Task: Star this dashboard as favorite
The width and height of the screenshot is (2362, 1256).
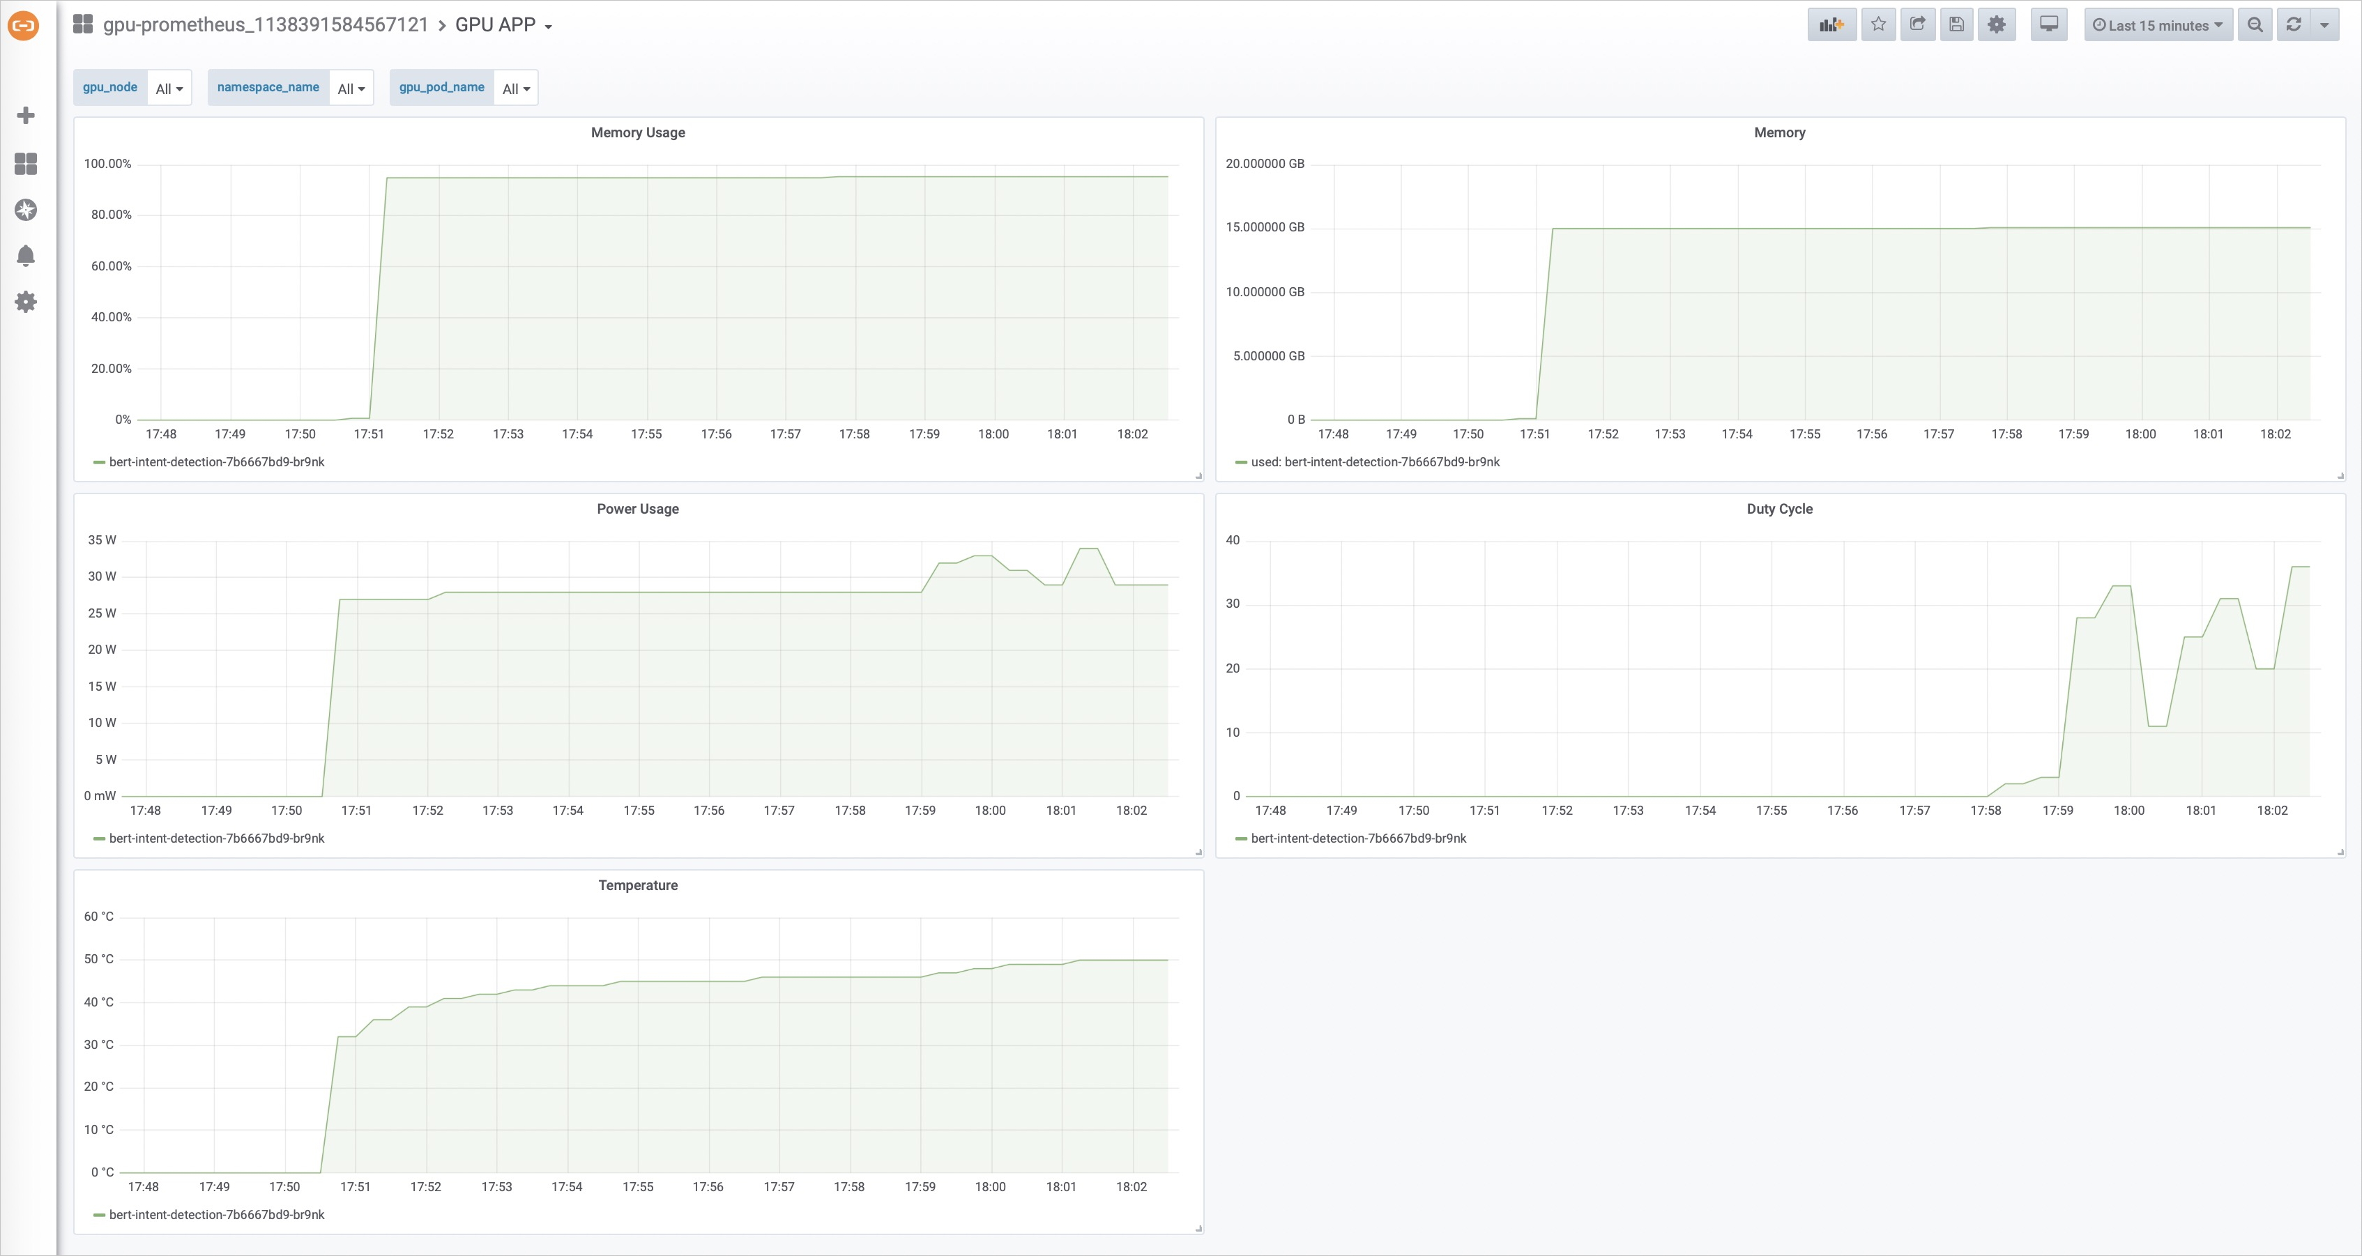Action: coord(1878,25)
